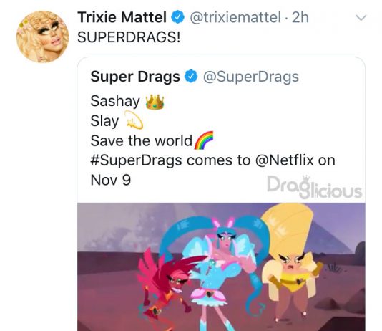
Task: Click the rainbow emoji after Save the world
Action: (204, 140)
